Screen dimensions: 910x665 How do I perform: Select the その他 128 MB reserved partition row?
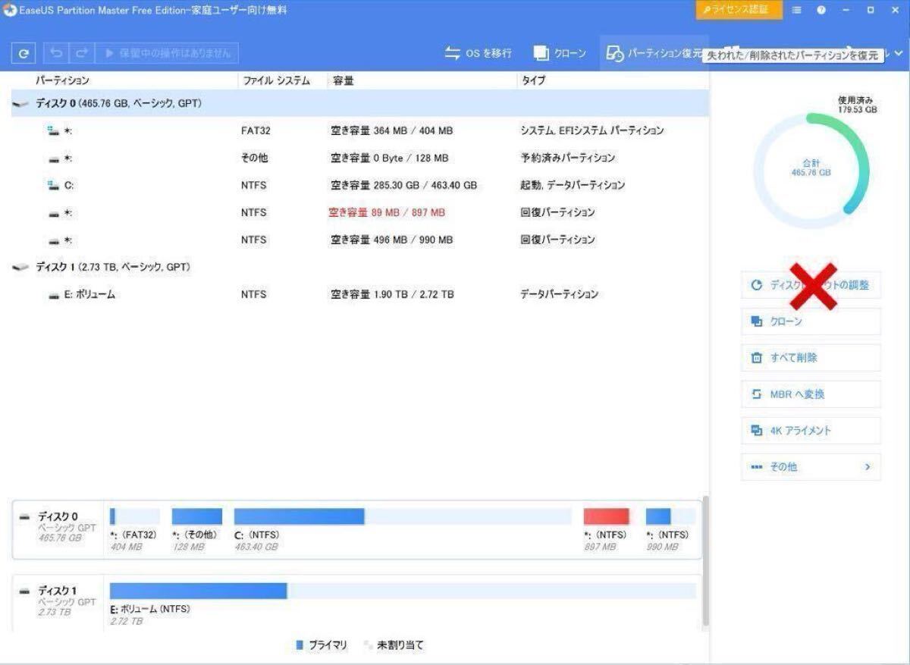360,158
